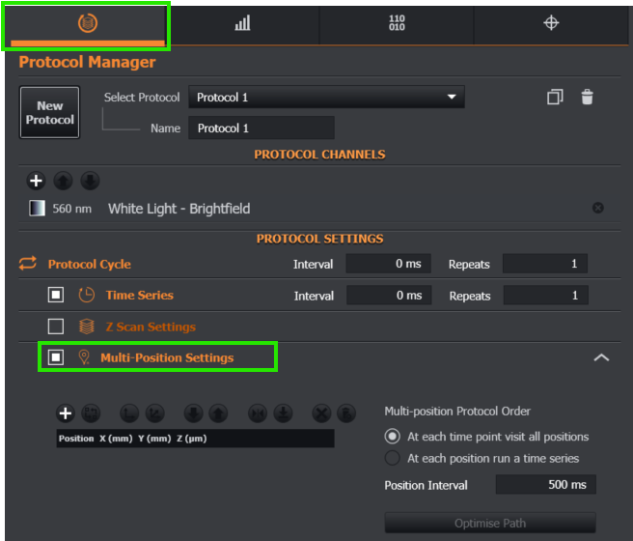Click the Z Scan Settings label
Screen dimensions: 633x541
[x=151, y=327]
